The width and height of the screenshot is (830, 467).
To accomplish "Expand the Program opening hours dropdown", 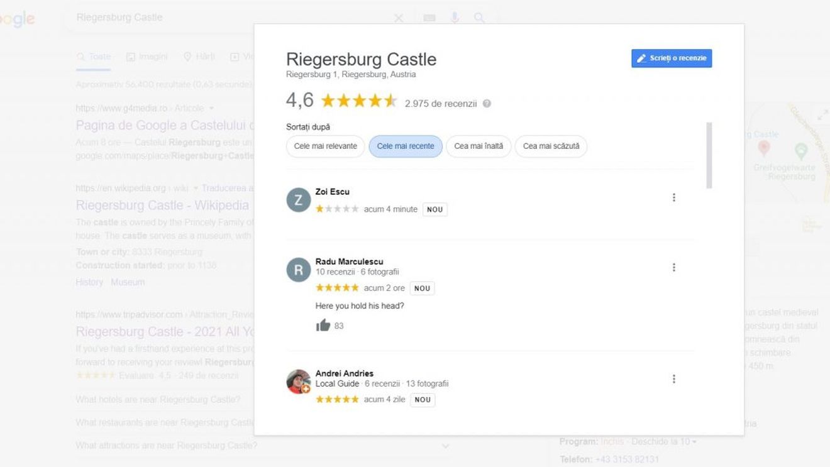I will point(694,442).
